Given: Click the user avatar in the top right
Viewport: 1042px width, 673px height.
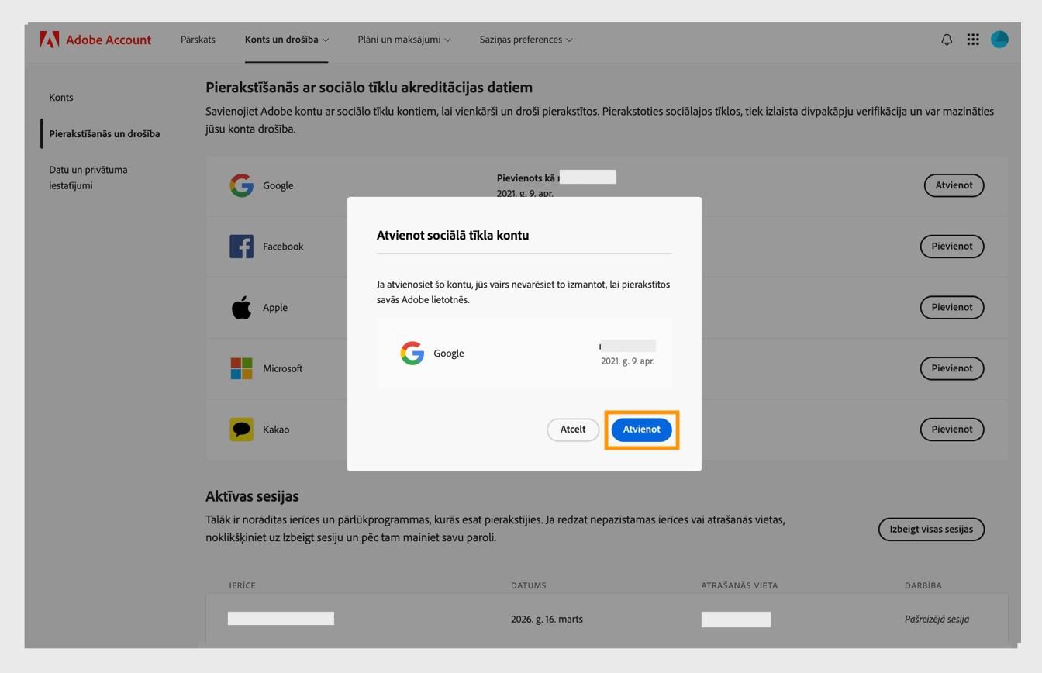Looking at the screenshot, I should click(999, 39).
